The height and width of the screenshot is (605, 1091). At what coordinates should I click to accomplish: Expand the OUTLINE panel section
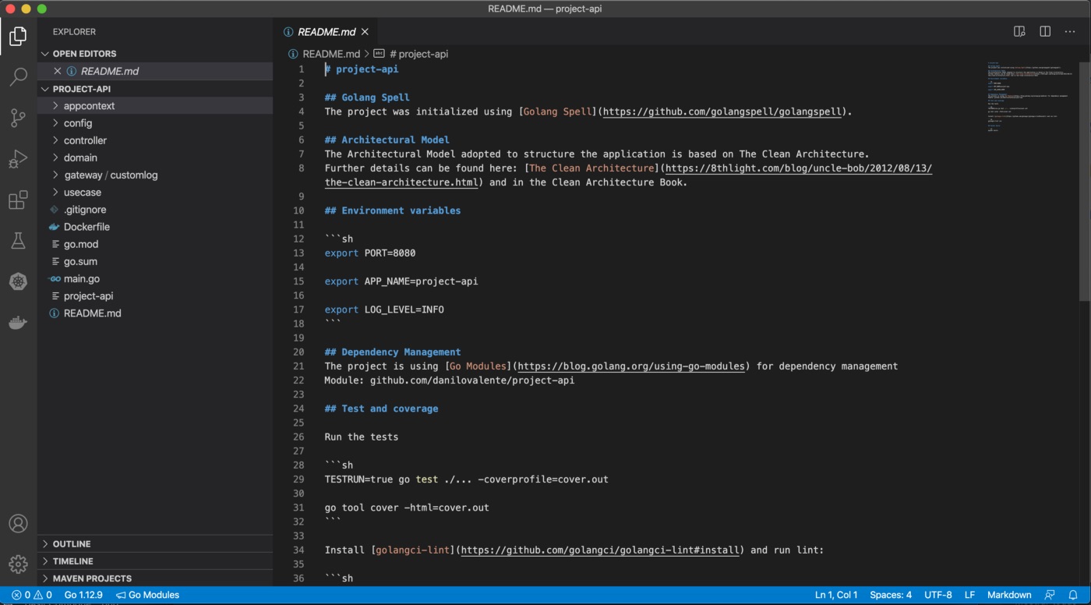pos(72,544)
